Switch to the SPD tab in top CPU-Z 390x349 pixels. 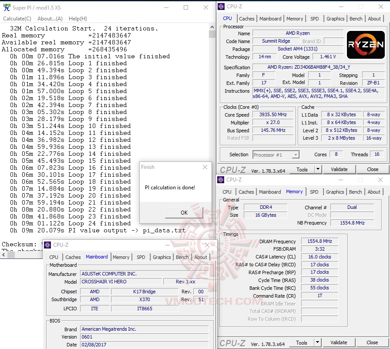pos(314,19)
